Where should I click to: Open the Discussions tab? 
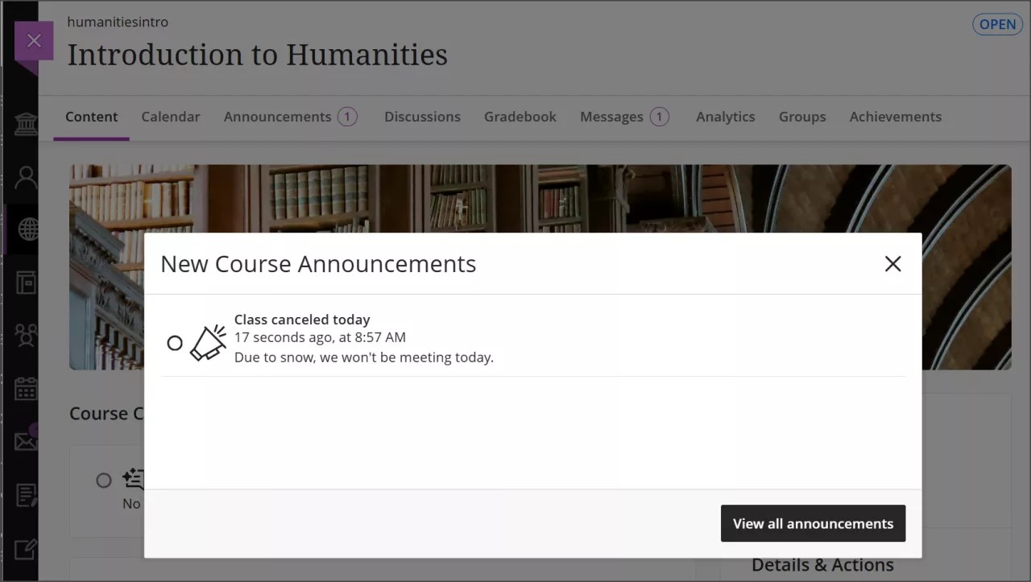[x=422, y=117]
